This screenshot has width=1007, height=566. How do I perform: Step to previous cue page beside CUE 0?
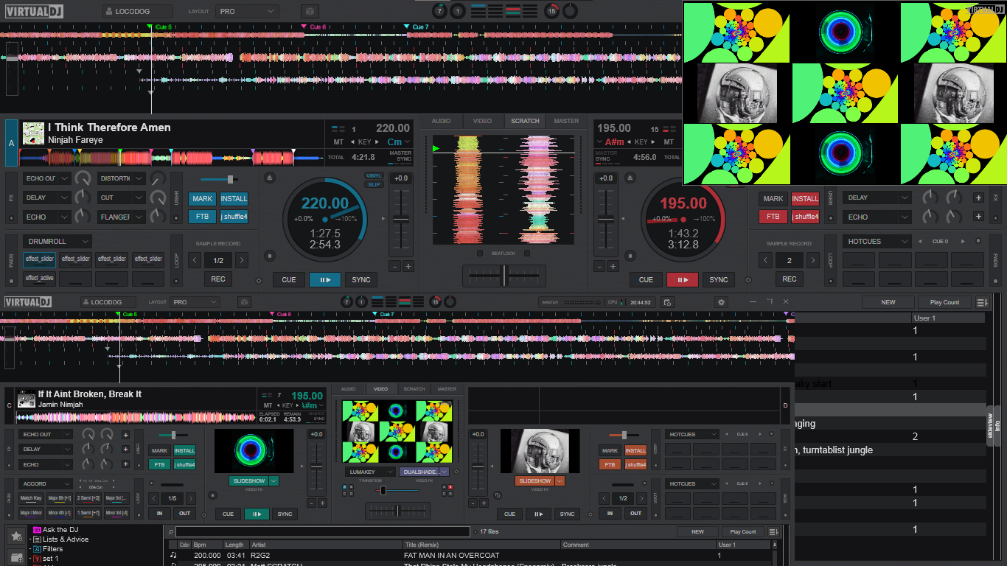(919, 241)
